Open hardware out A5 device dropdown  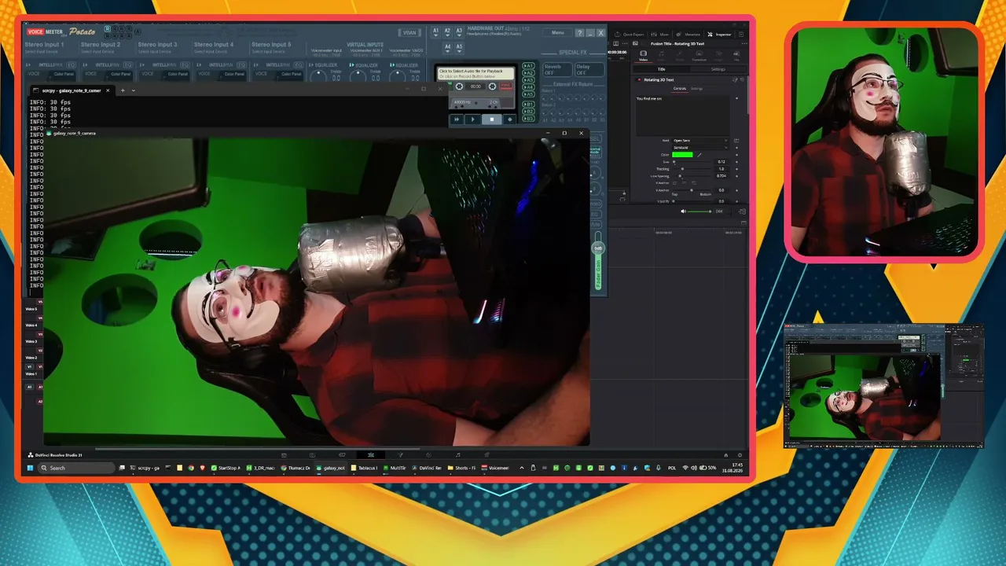460,47
